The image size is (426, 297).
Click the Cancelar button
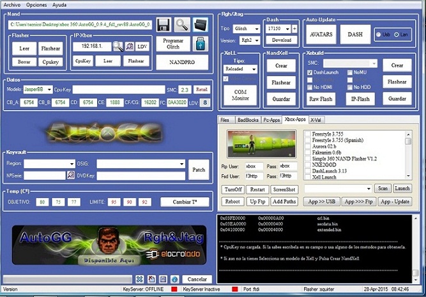click(197, 279)
